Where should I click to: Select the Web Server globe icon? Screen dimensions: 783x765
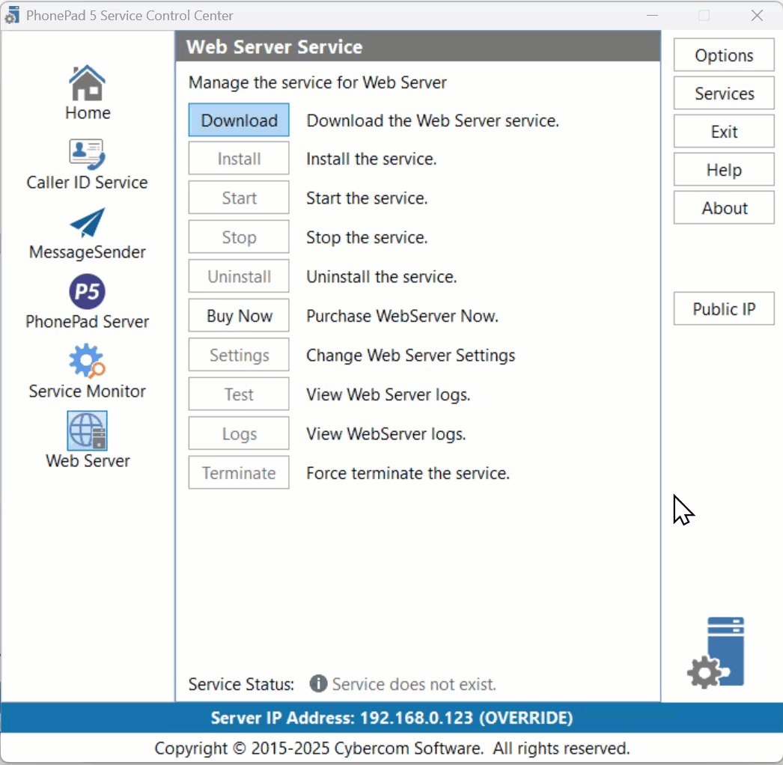click(87, 430)
